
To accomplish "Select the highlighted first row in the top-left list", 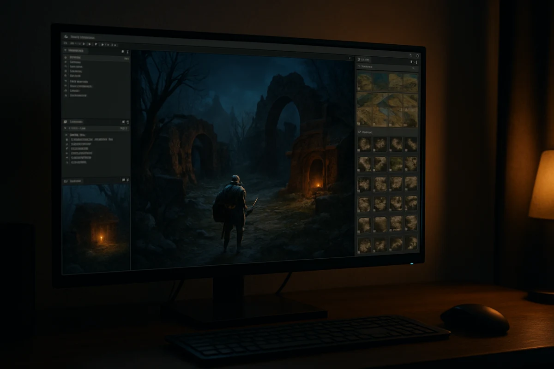I will [x=96, y=59].
